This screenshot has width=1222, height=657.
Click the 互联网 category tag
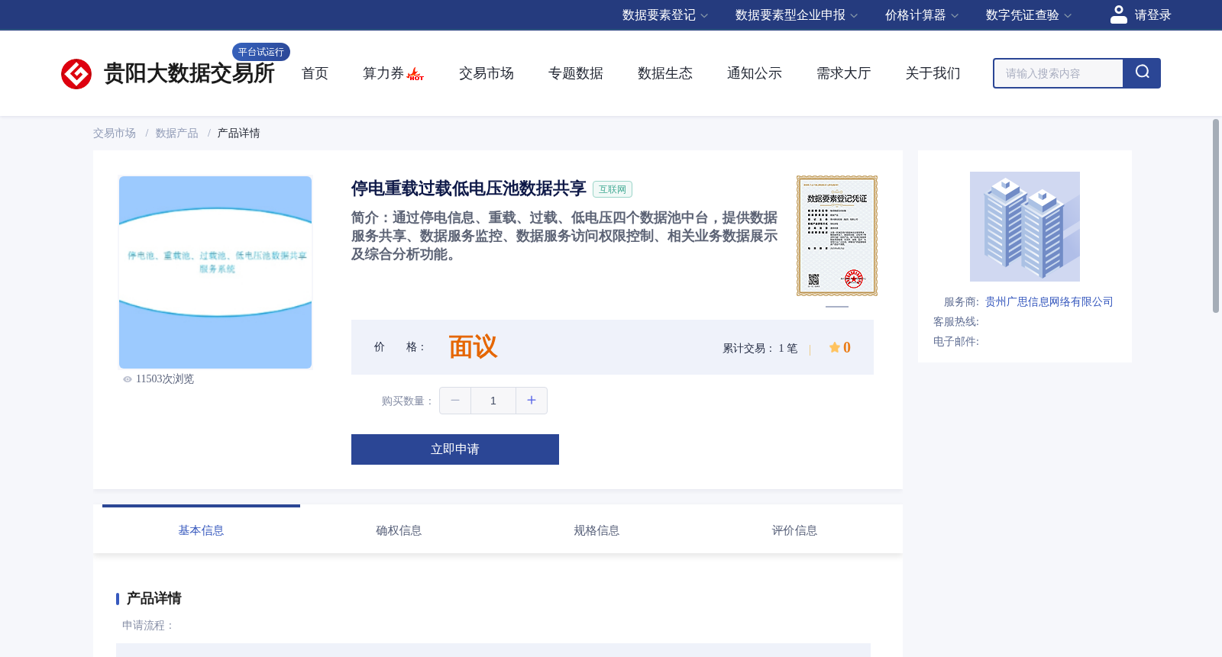(613, 189)
